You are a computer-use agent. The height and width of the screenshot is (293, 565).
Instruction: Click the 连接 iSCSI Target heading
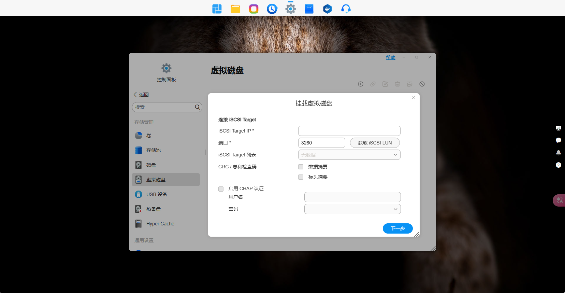coord(237,120)
